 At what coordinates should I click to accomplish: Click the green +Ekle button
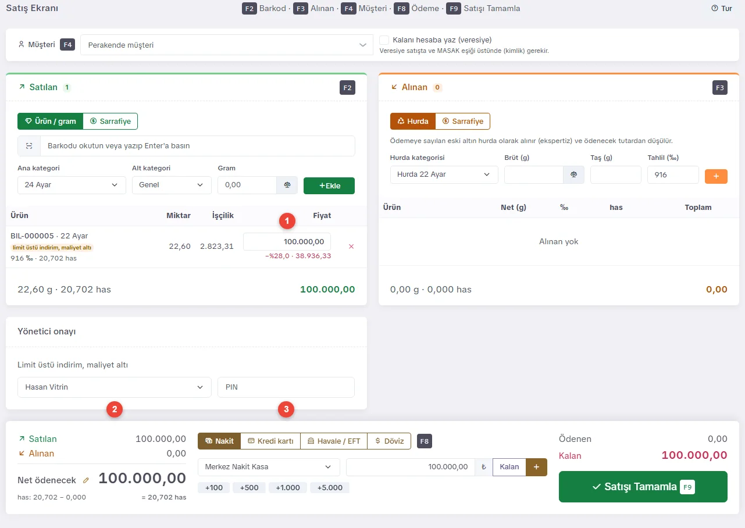pos(329,185)
